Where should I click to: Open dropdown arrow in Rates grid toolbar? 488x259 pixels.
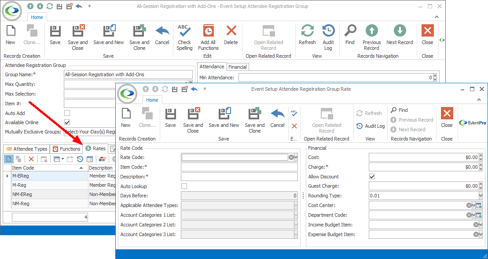pyautogui.click(x=63, y=159)
